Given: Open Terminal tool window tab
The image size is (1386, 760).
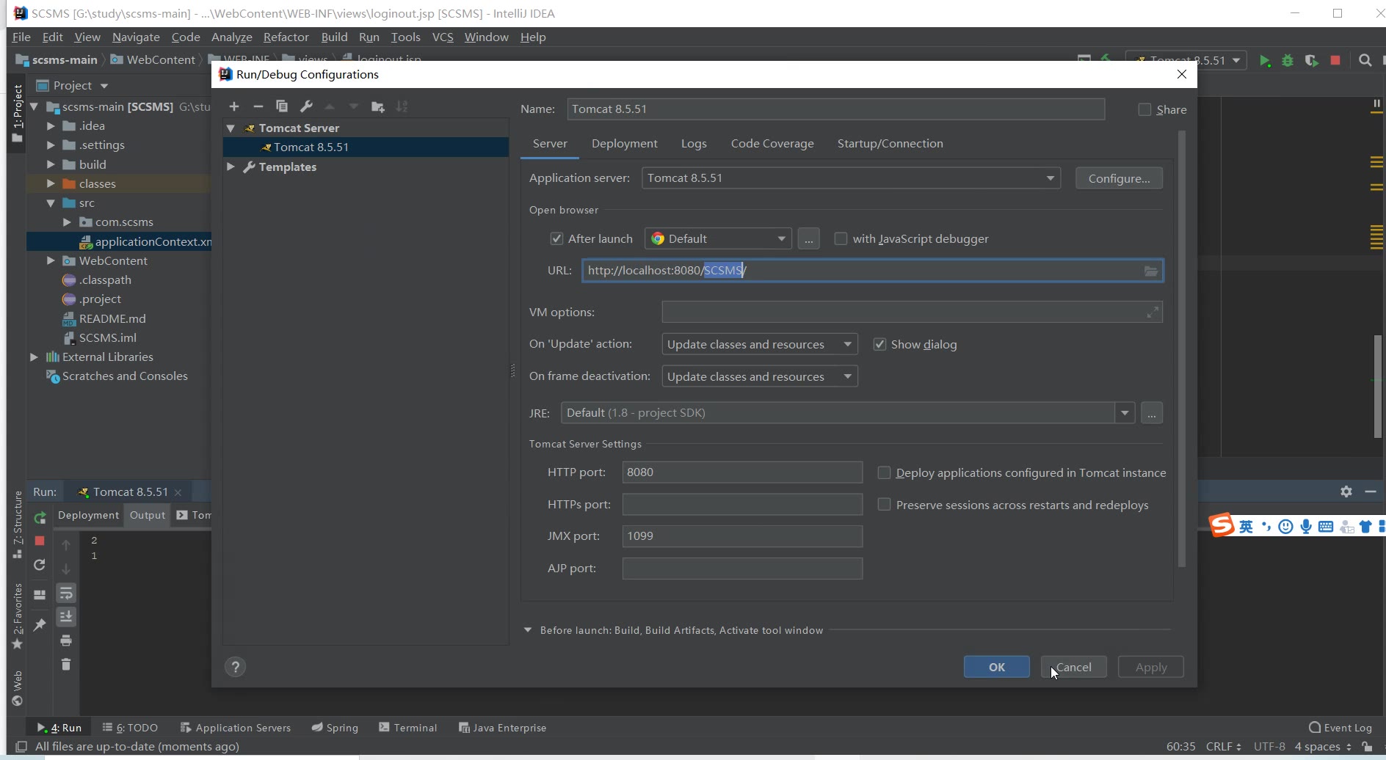Looking at the screenshot, I should 408,728.
